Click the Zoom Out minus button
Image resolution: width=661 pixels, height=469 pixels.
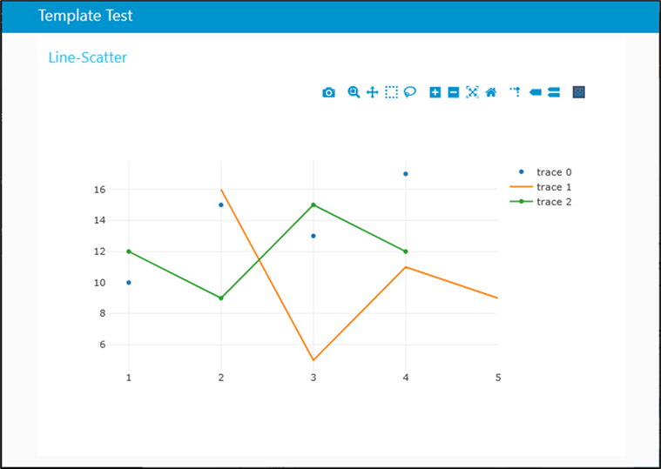coord(454,92)
